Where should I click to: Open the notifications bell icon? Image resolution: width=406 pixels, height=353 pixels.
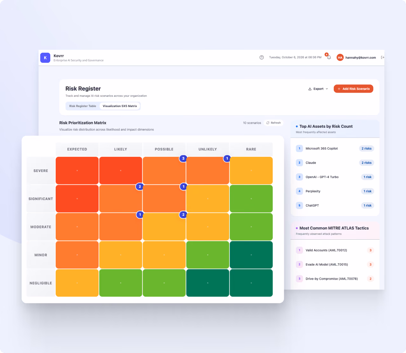[x=329, y=57]
